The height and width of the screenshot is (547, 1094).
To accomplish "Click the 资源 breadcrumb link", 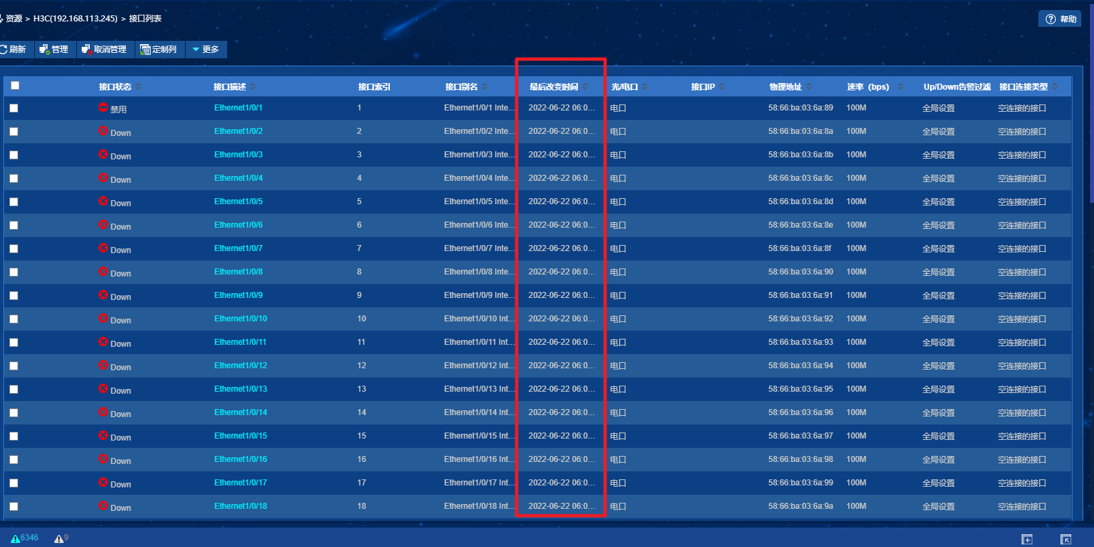I will [x=14, y=19].
